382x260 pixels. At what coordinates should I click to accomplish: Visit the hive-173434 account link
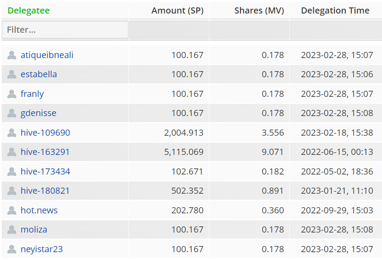[45, 171]
